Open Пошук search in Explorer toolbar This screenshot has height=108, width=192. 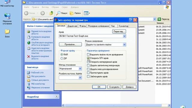(62, 13)
